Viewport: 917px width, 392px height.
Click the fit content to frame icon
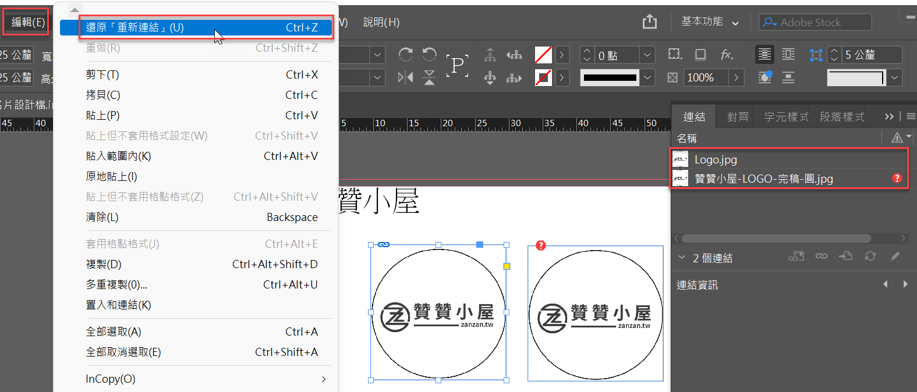coord(675,54)
